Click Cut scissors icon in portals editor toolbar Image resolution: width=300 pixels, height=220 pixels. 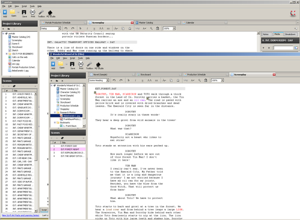coord(116,29)
